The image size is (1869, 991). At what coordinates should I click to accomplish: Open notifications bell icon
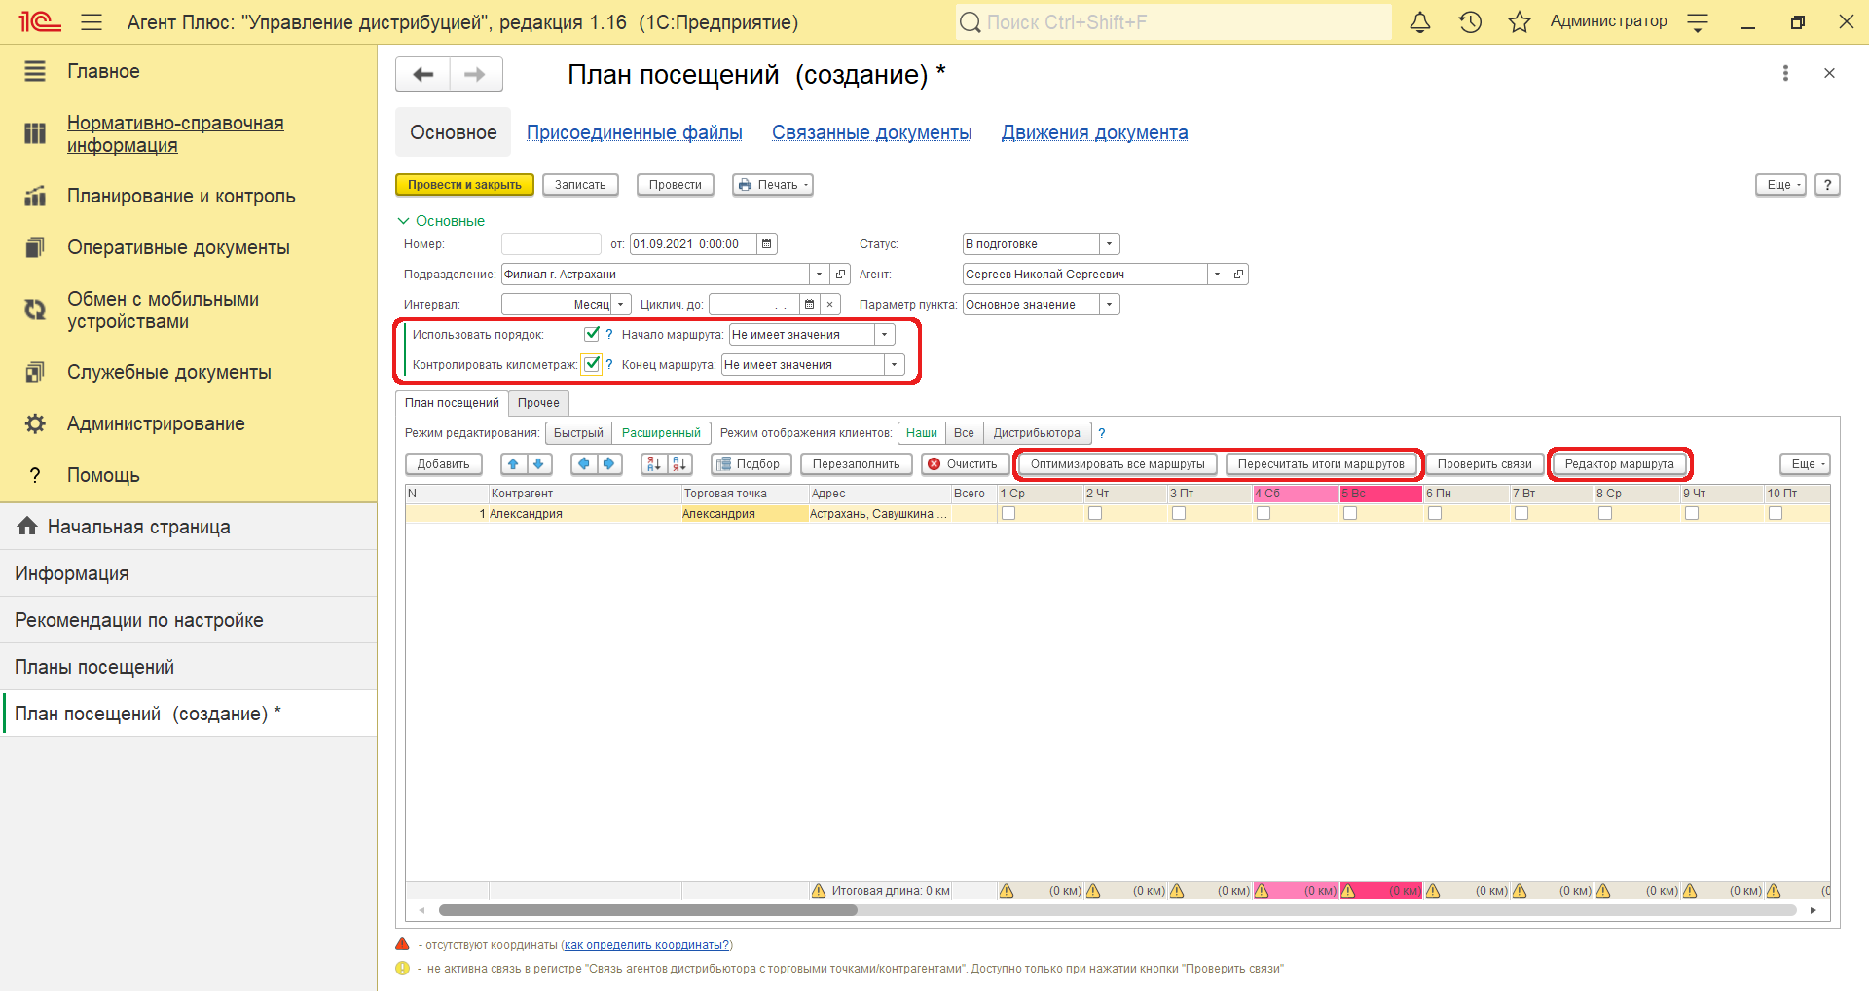(1420, 21)
